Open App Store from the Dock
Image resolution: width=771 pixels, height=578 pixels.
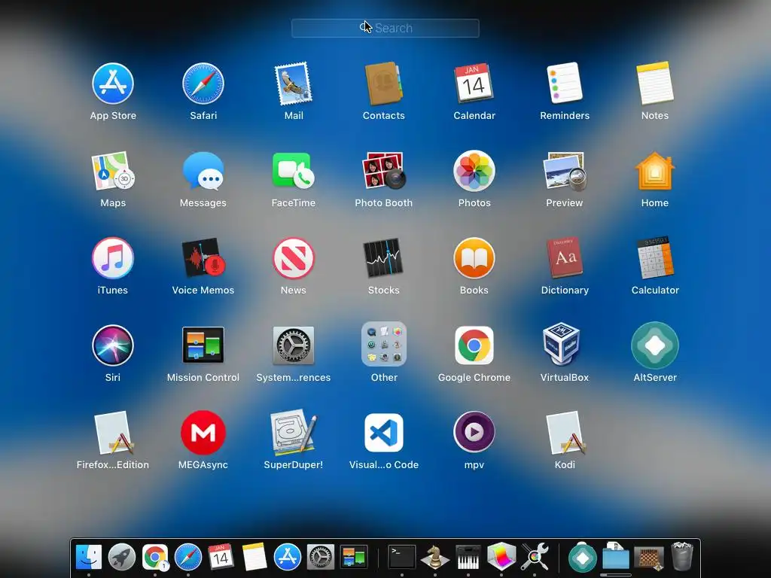point(287,557)
